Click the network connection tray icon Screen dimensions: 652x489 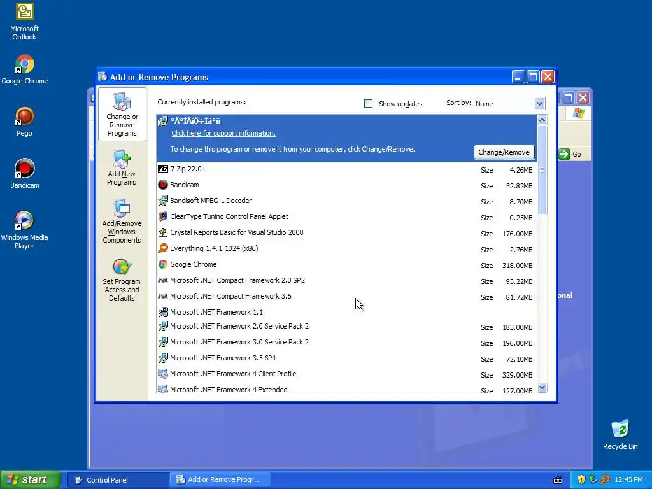click(x=593, y=479)
